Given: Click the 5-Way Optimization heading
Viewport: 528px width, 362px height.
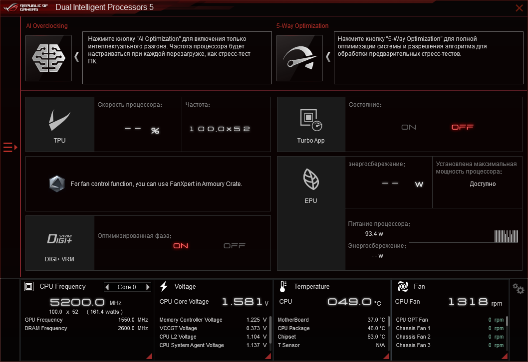Looking at the screenshot, I should pos(302,26).
